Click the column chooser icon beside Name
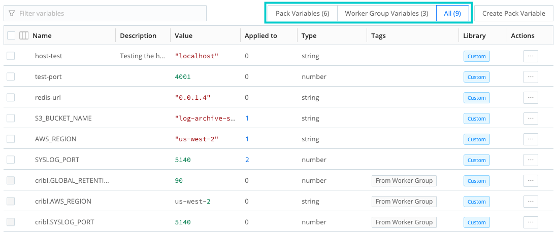 (24, 35)
